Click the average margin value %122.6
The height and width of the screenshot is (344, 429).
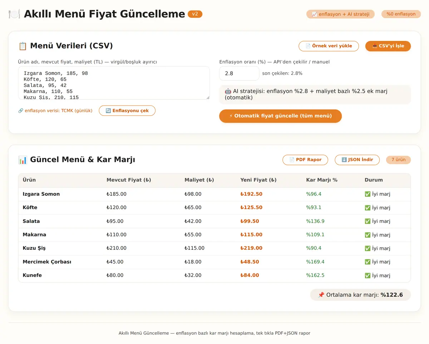pos(391,295)
